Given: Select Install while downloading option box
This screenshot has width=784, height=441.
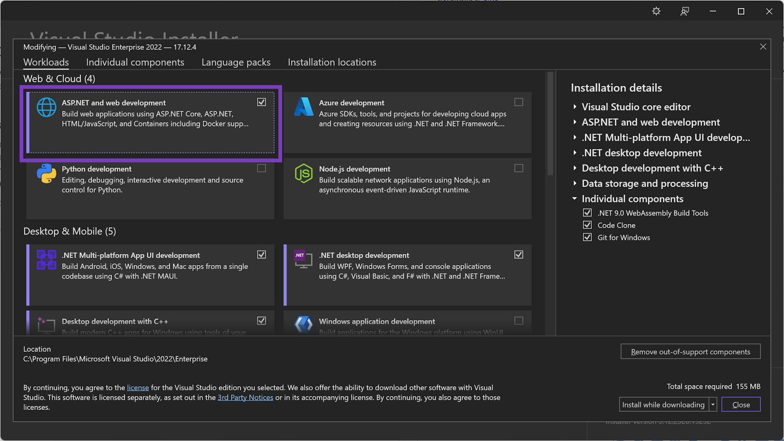Looking at the screenshot, I should point(664,404).
